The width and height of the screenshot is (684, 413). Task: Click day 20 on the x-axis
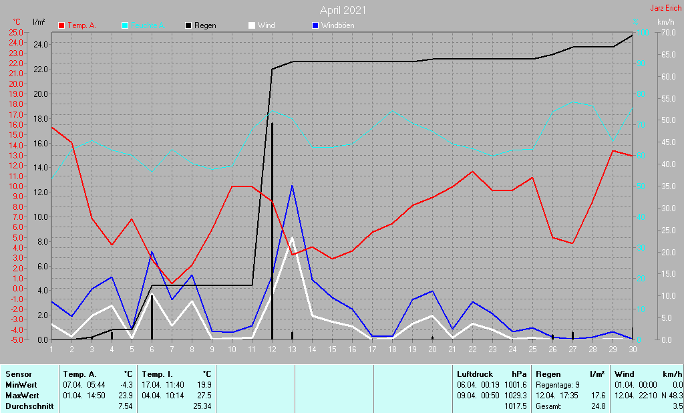[432, 350]
